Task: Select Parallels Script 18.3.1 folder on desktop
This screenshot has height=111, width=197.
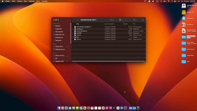Action: pos(184,37)
